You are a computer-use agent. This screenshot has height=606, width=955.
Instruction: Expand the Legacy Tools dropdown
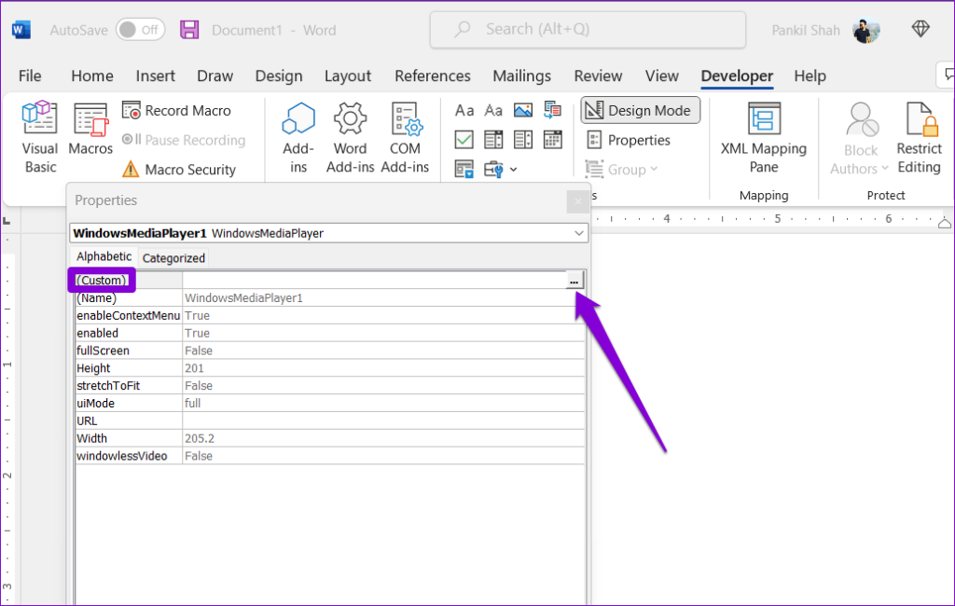click(513, 169)
